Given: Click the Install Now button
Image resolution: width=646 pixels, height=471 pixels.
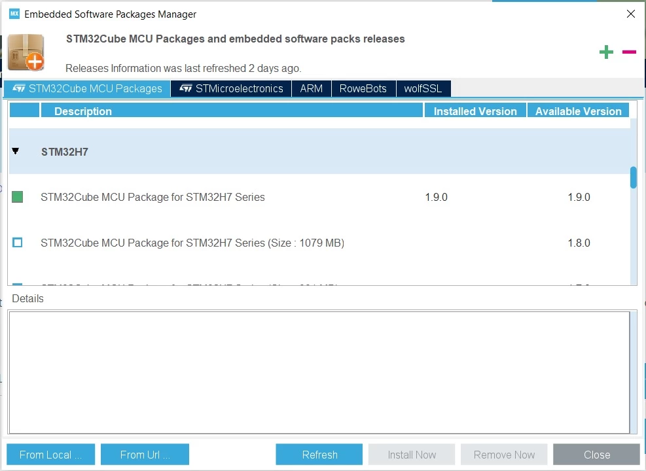Looking at the screenshot, I should click(x=412, y=455).
